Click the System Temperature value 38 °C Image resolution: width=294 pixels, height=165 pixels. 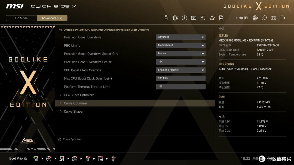pyautogui.click(x=260, y=55)
